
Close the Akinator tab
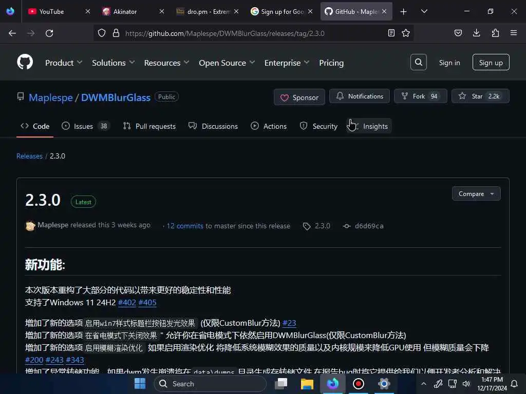(x=162, y=11)
